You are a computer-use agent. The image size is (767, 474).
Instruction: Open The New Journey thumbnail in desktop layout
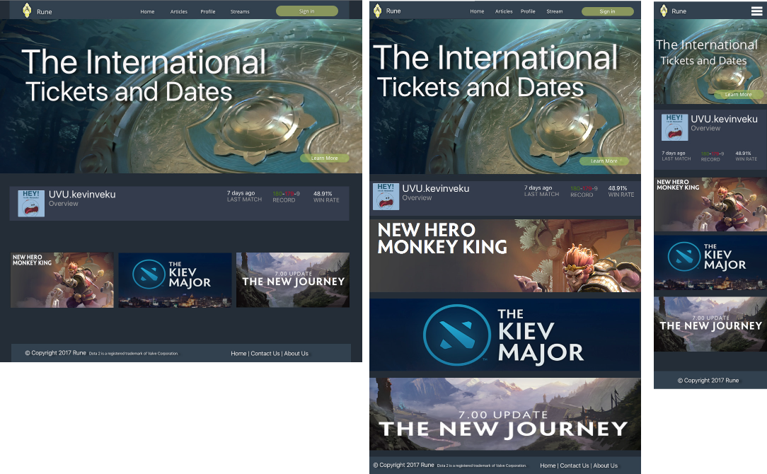coord(293,280)
